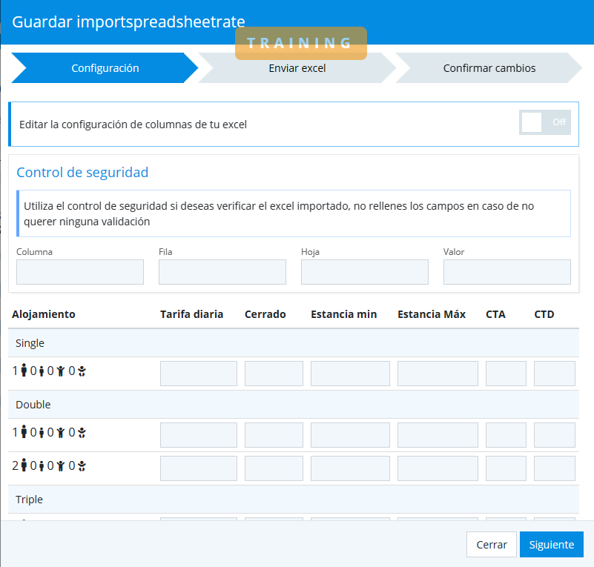Screen dimensions: 594x567
Task: Click into the Fila input field
Action: click(x=222, y=272)
